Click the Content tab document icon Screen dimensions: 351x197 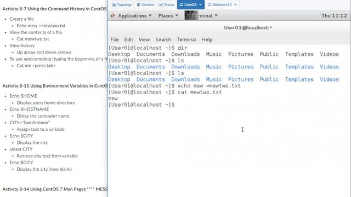click(138, 5)
